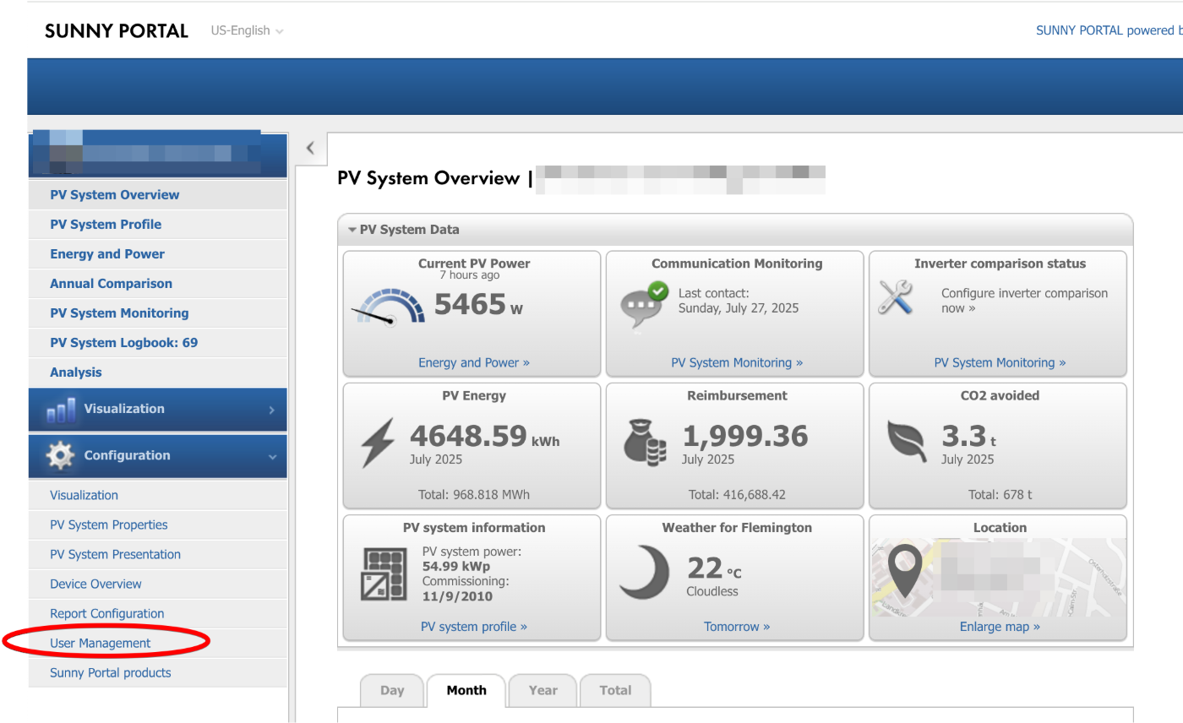
Task: Click the Location map thumbnail
Action: pyautogui.click(x=1000, y=577)
